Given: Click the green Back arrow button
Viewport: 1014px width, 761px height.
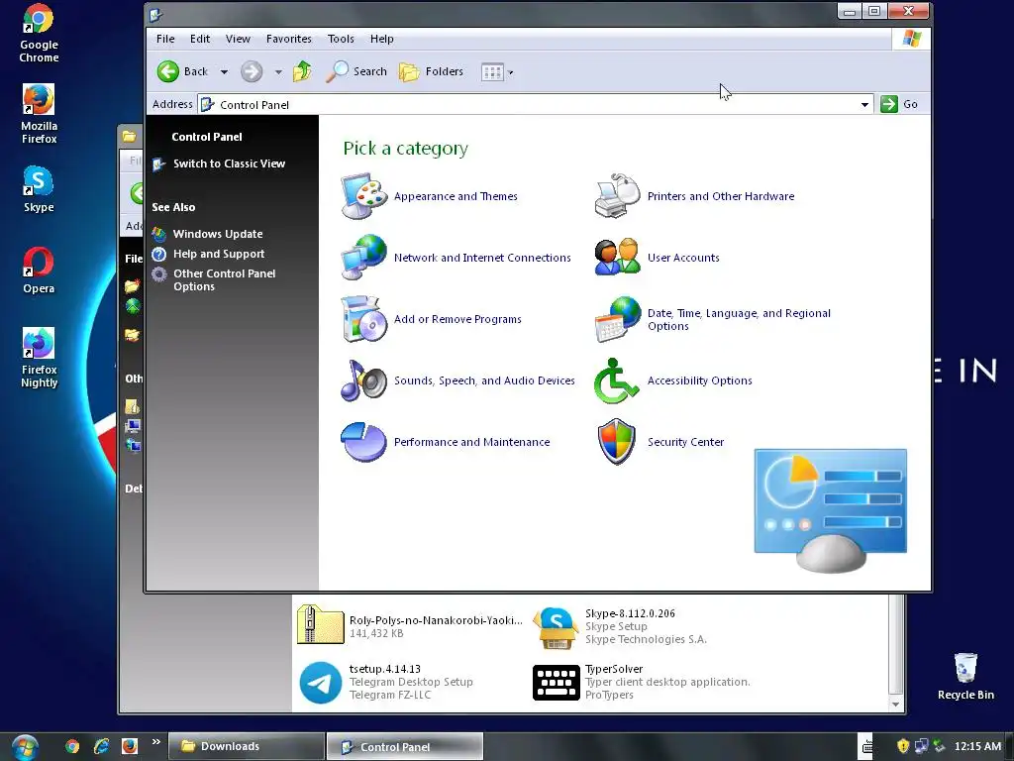Looking at the screenshot, I should 168,71.
